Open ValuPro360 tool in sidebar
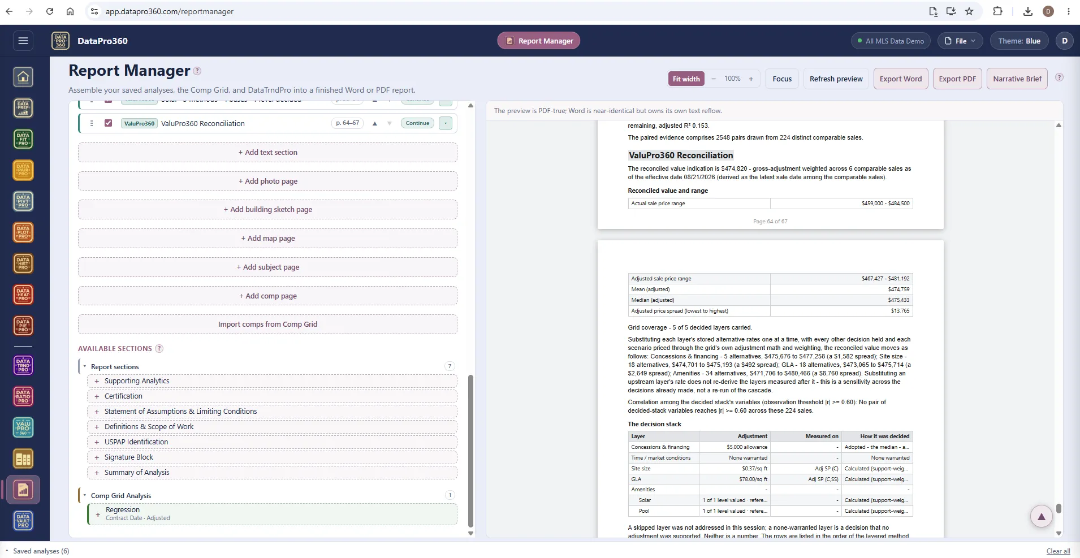 click(23, 428)
